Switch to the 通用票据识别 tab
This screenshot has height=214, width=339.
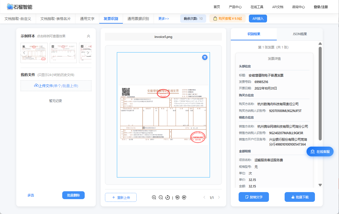[x=138, y=19]
